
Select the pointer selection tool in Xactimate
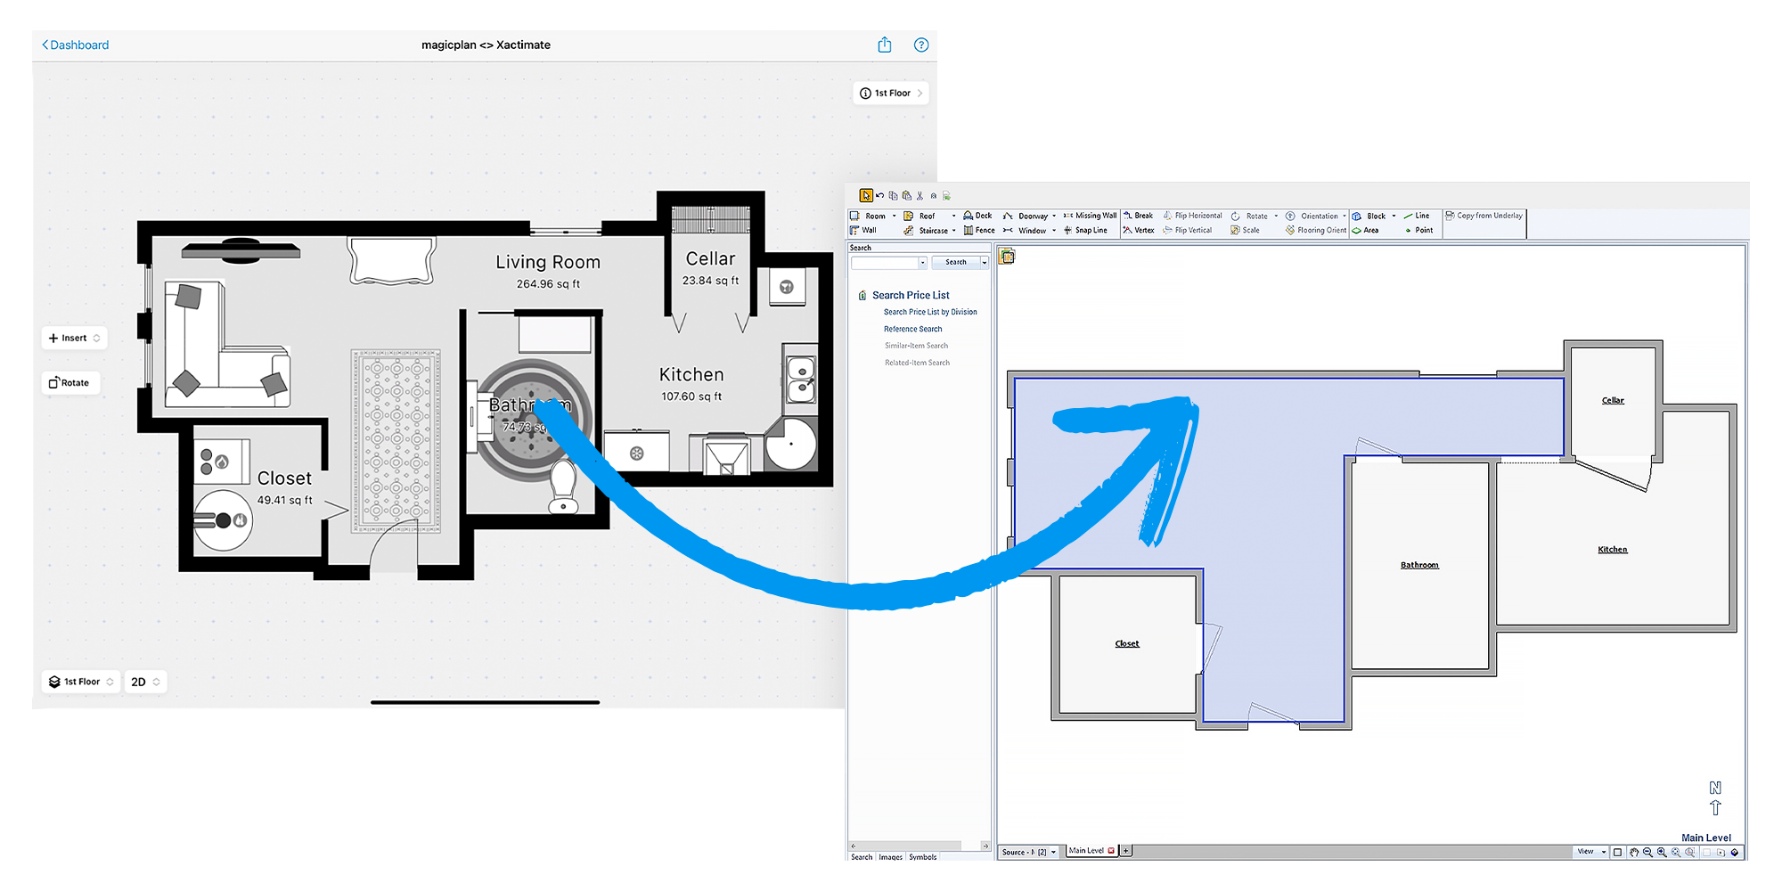coord(866,195)
